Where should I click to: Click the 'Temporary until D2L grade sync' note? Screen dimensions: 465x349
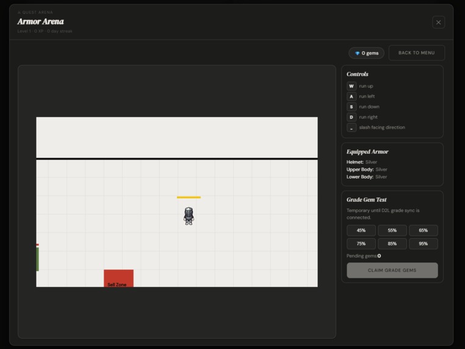[x=383, y=214]
